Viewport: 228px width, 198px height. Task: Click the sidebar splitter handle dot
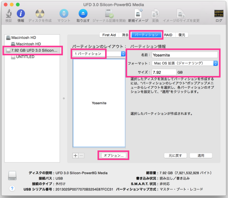click(x=64, y=98)
